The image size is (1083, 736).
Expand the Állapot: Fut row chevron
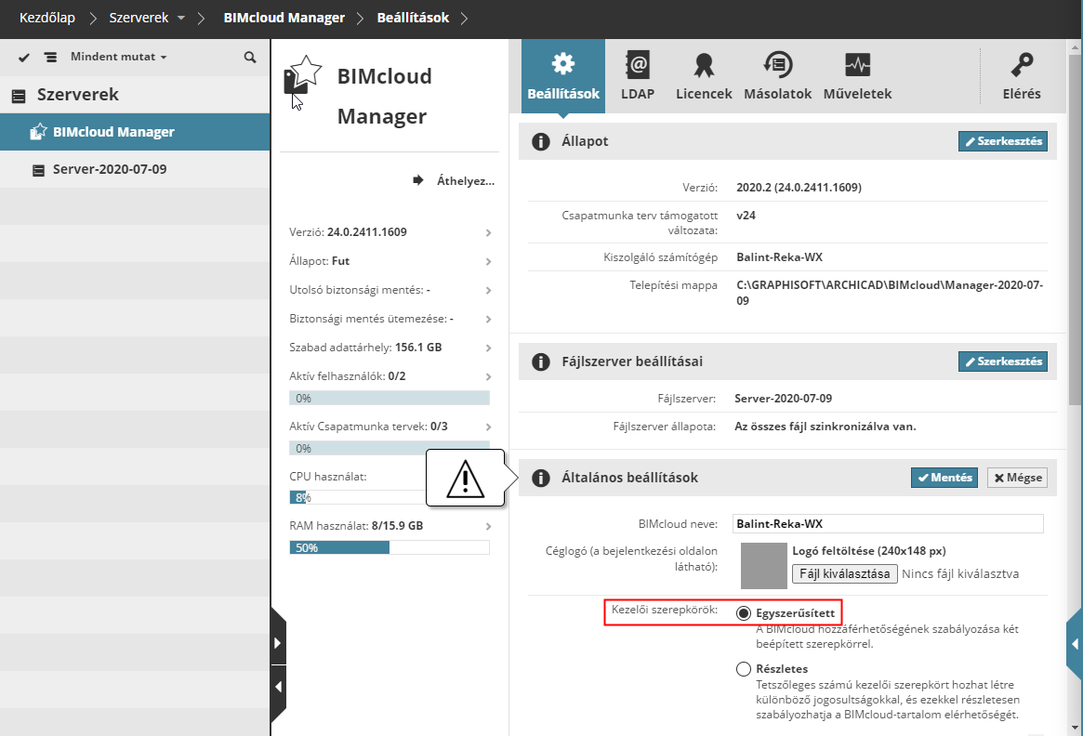(x=488, y=262)
